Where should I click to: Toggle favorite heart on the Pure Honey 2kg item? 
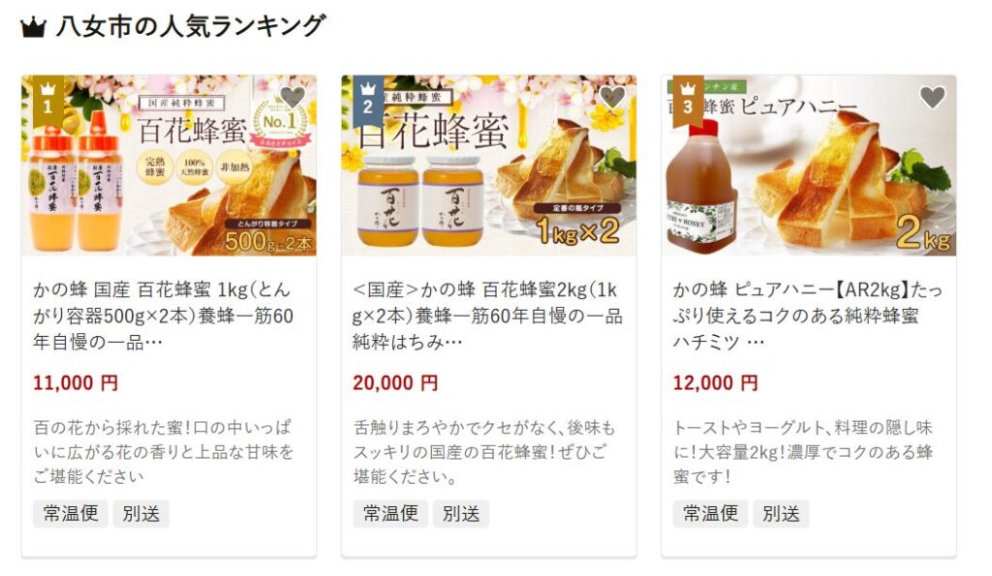(933, 98)
